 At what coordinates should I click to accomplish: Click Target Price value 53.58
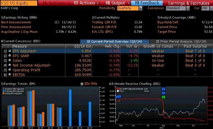coord(208,32)
